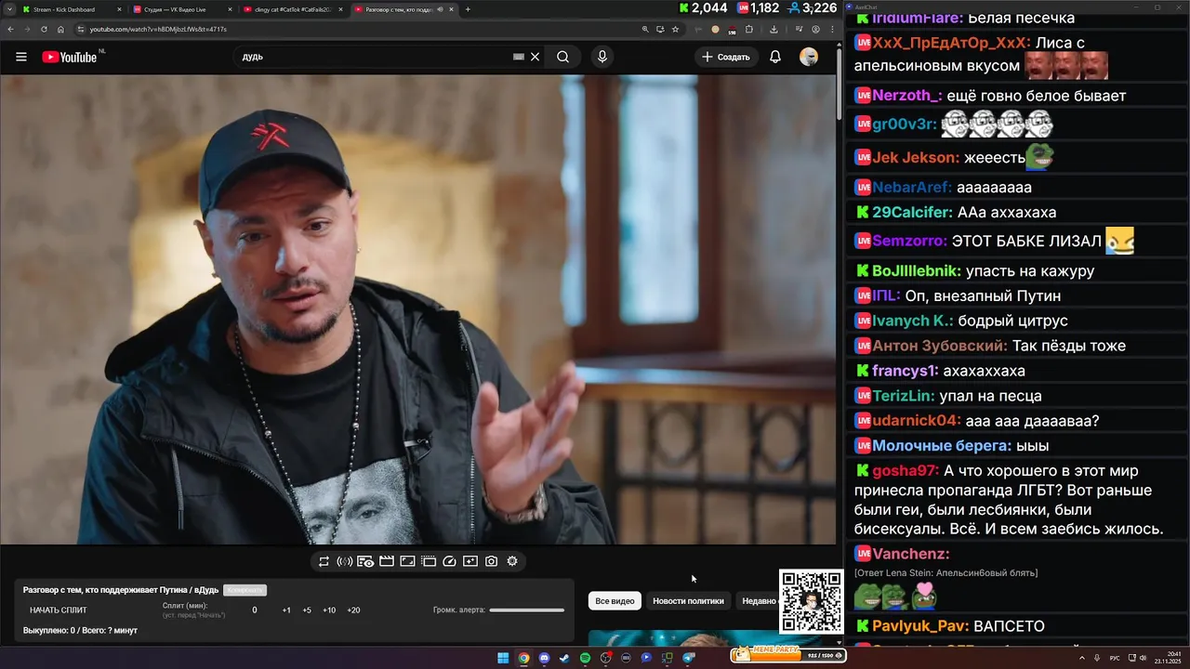Go to the YouTube home logo
Screen dimensions: 1190x669
[x=70, y=57]
